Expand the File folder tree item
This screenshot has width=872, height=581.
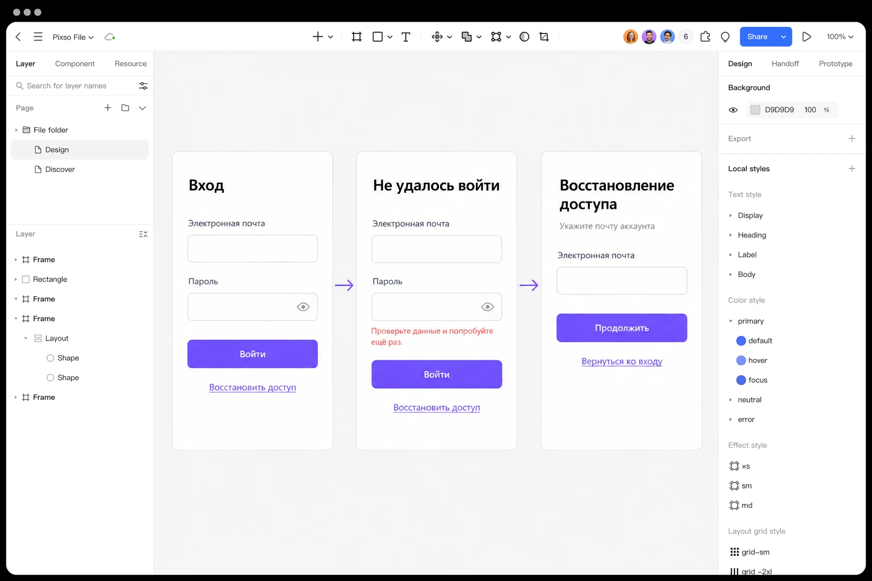click(16, 130)
